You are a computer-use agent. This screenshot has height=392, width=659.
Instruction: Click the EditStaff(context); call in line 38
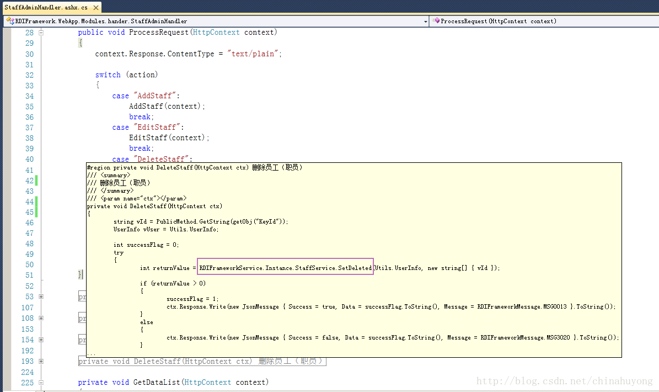point(169,138)
